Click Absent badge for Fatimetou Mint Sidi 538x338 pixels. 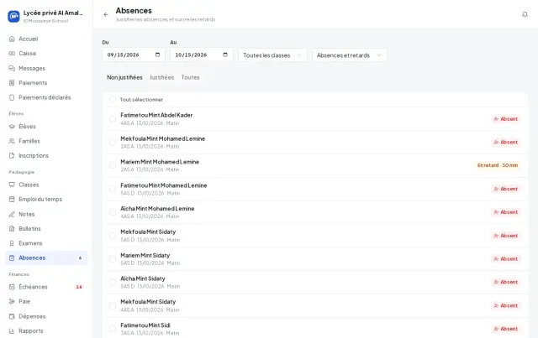(x=506, y=329)
